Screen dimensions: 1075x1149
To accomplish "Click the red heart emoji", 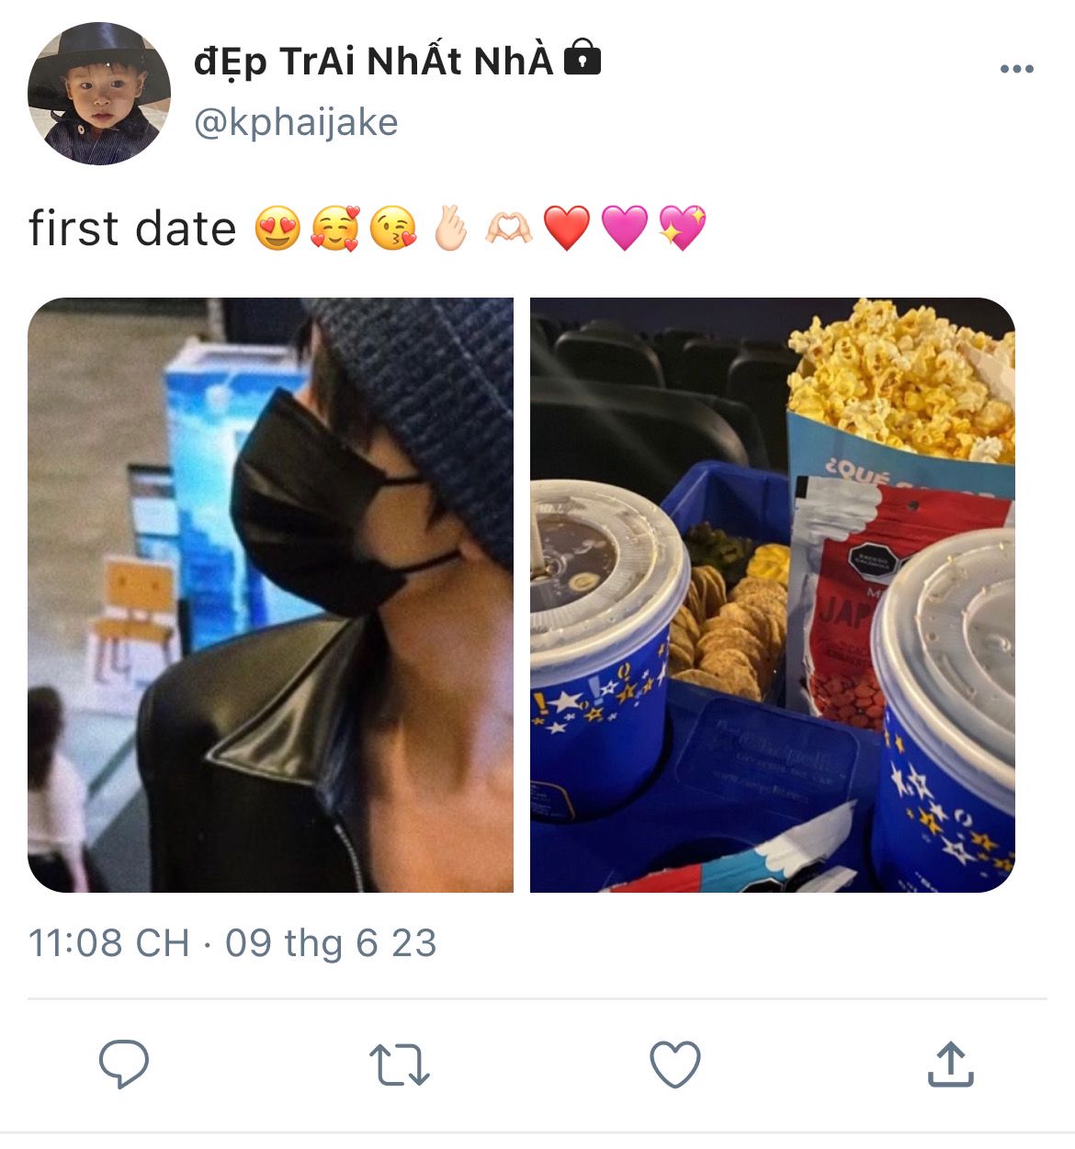I will point(567,229).
